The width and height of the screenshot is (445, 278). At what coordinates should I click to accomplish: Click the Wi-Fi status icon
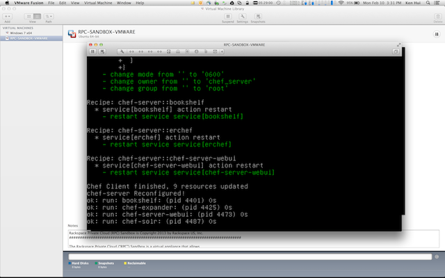341,3
